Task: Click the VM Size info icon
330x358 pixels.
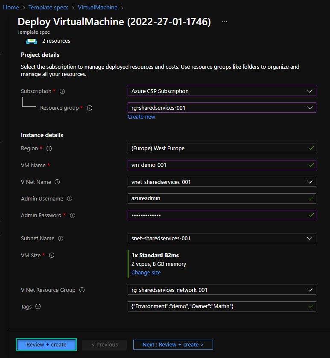Action: point(52,255)
